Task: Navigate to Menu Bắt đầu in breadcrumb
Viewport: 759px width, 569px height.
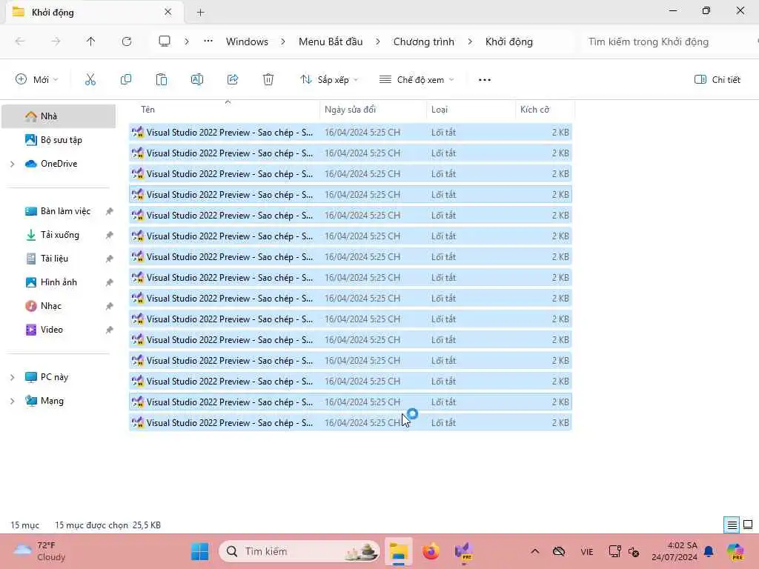Action: pos(331,41)
